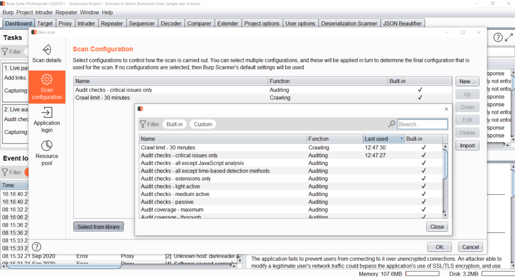Click the Import button
Viewport: 515px width, 277px height.
(467, 146)
